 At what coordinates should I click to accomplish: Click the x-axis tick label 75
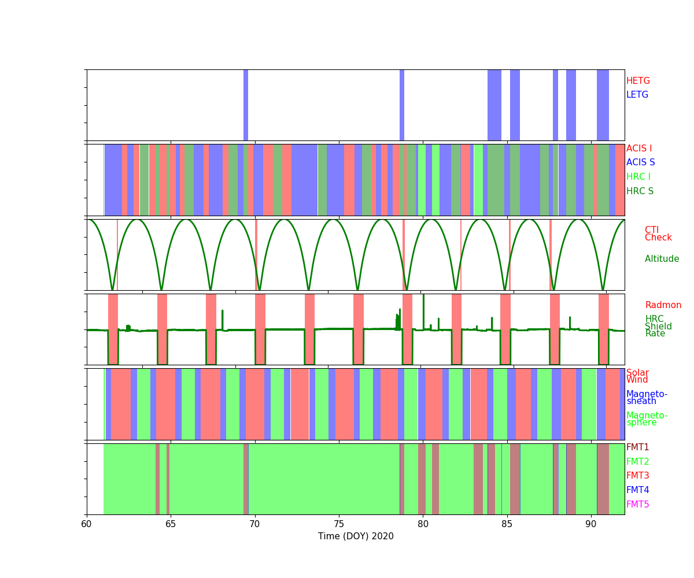pos(338,524)
